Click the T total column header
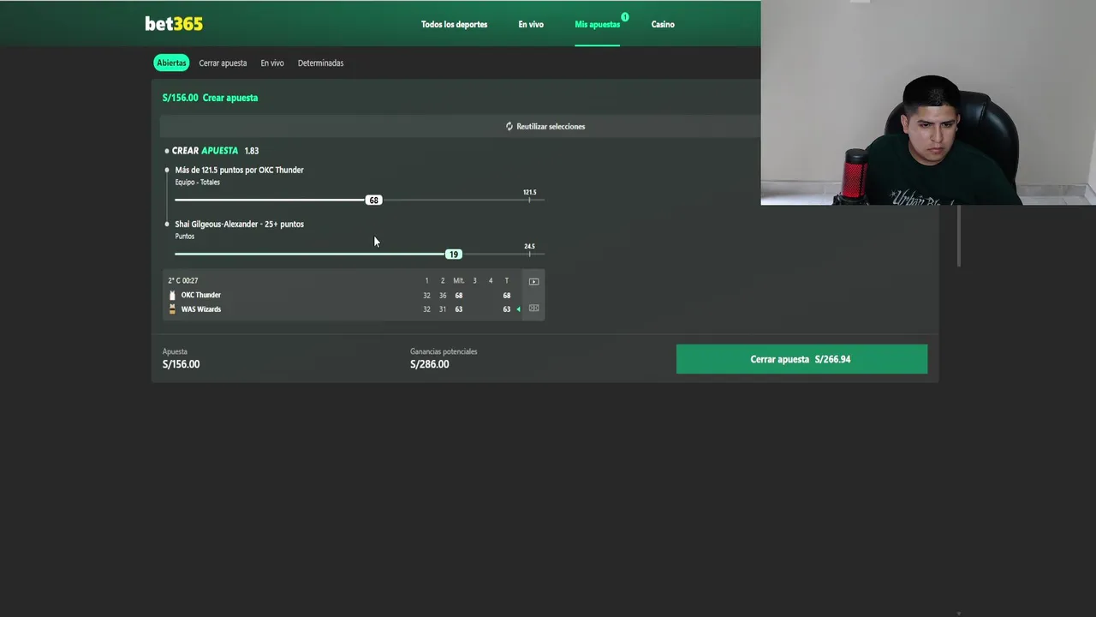The image size is (1096, 617). pos(506,281)
